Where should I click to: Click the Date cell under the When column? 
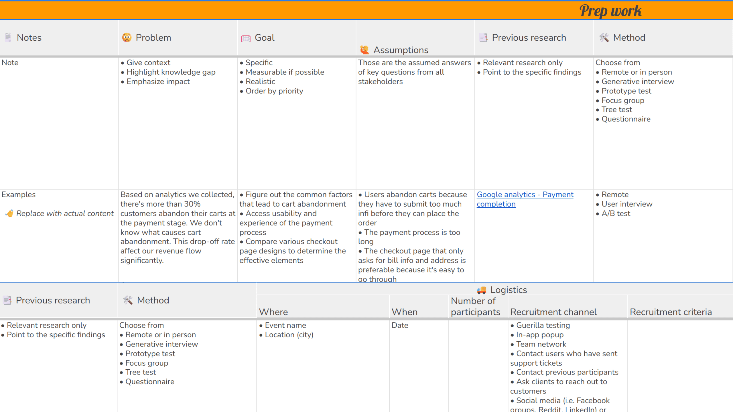(x=400, y=325)
